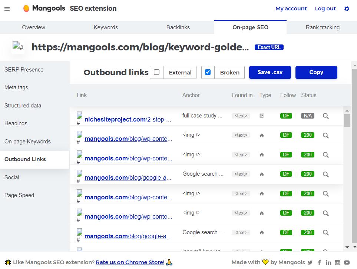Open Mangools Facebook icon in footer
Screen dimensions: 357x269
[319, 262]
